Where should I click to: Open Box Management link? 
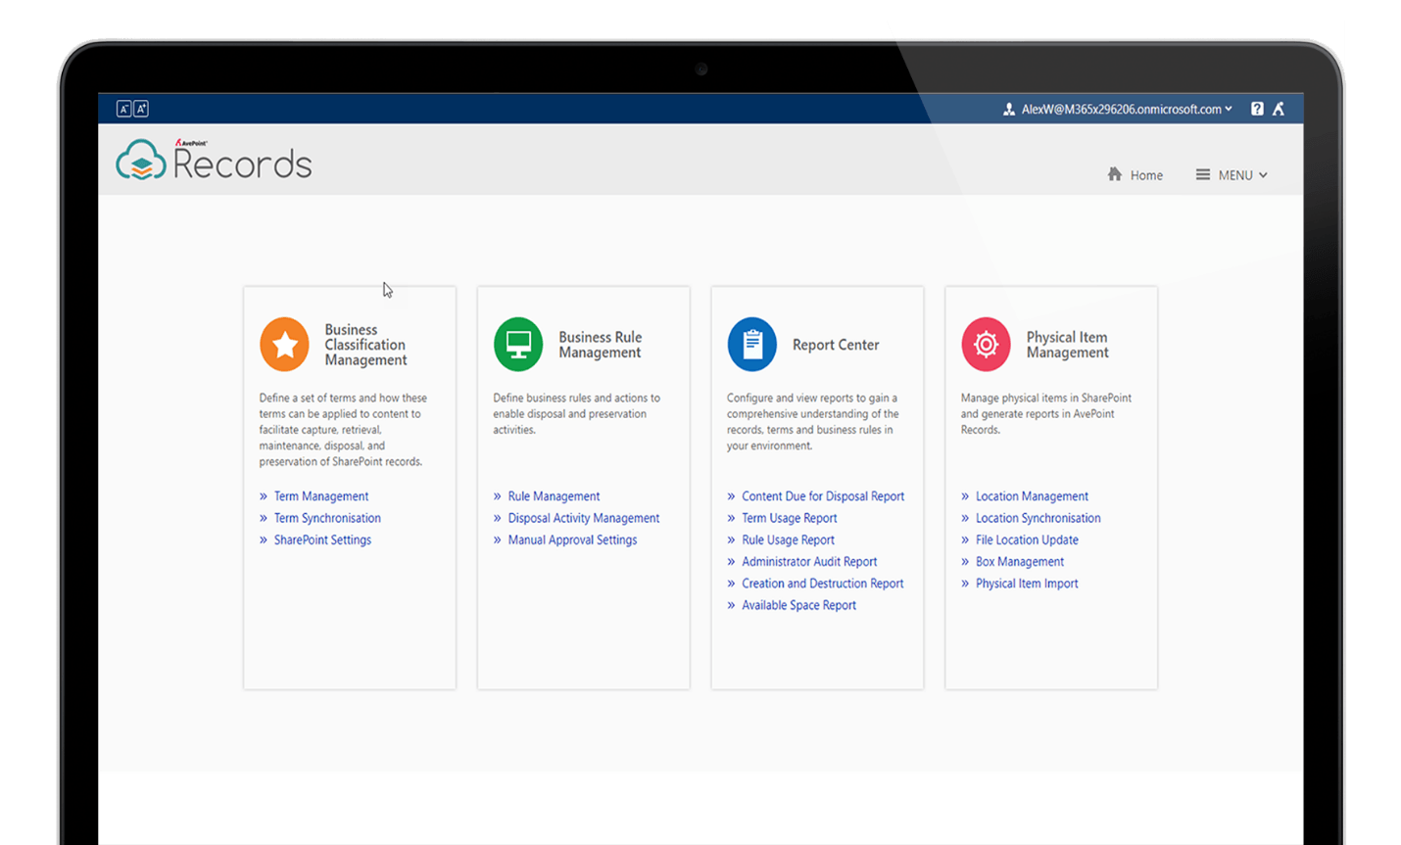1020,561
